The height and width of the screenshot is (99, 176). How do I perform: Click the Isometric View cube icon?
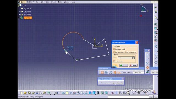click(x=94, y=93)
